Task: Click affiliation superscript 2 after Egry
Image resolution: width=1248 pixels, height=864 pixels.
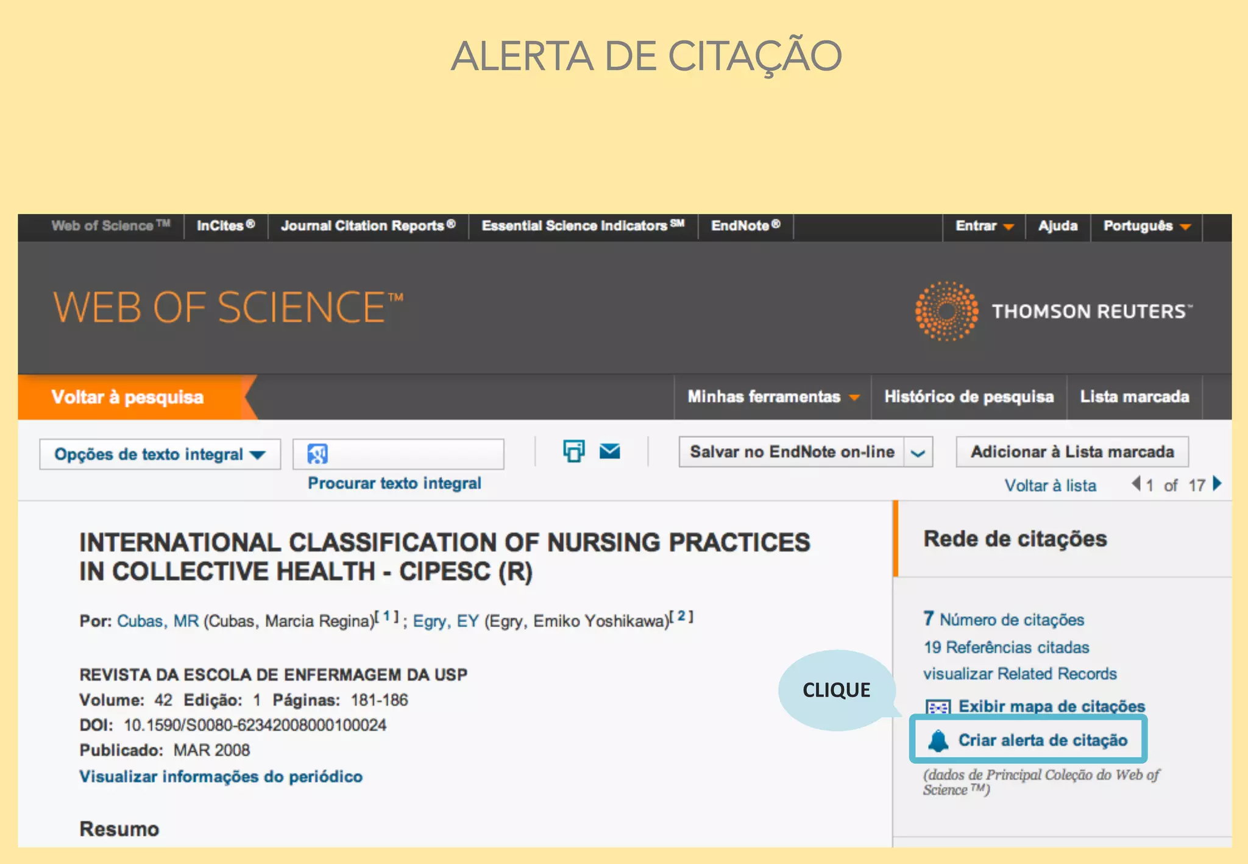Action: pyautogui.click(x=681, y=617)
